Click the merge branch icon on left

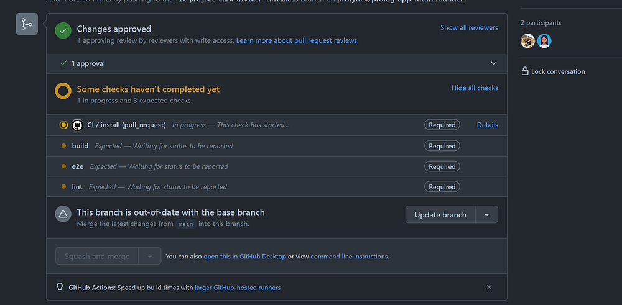27,24
